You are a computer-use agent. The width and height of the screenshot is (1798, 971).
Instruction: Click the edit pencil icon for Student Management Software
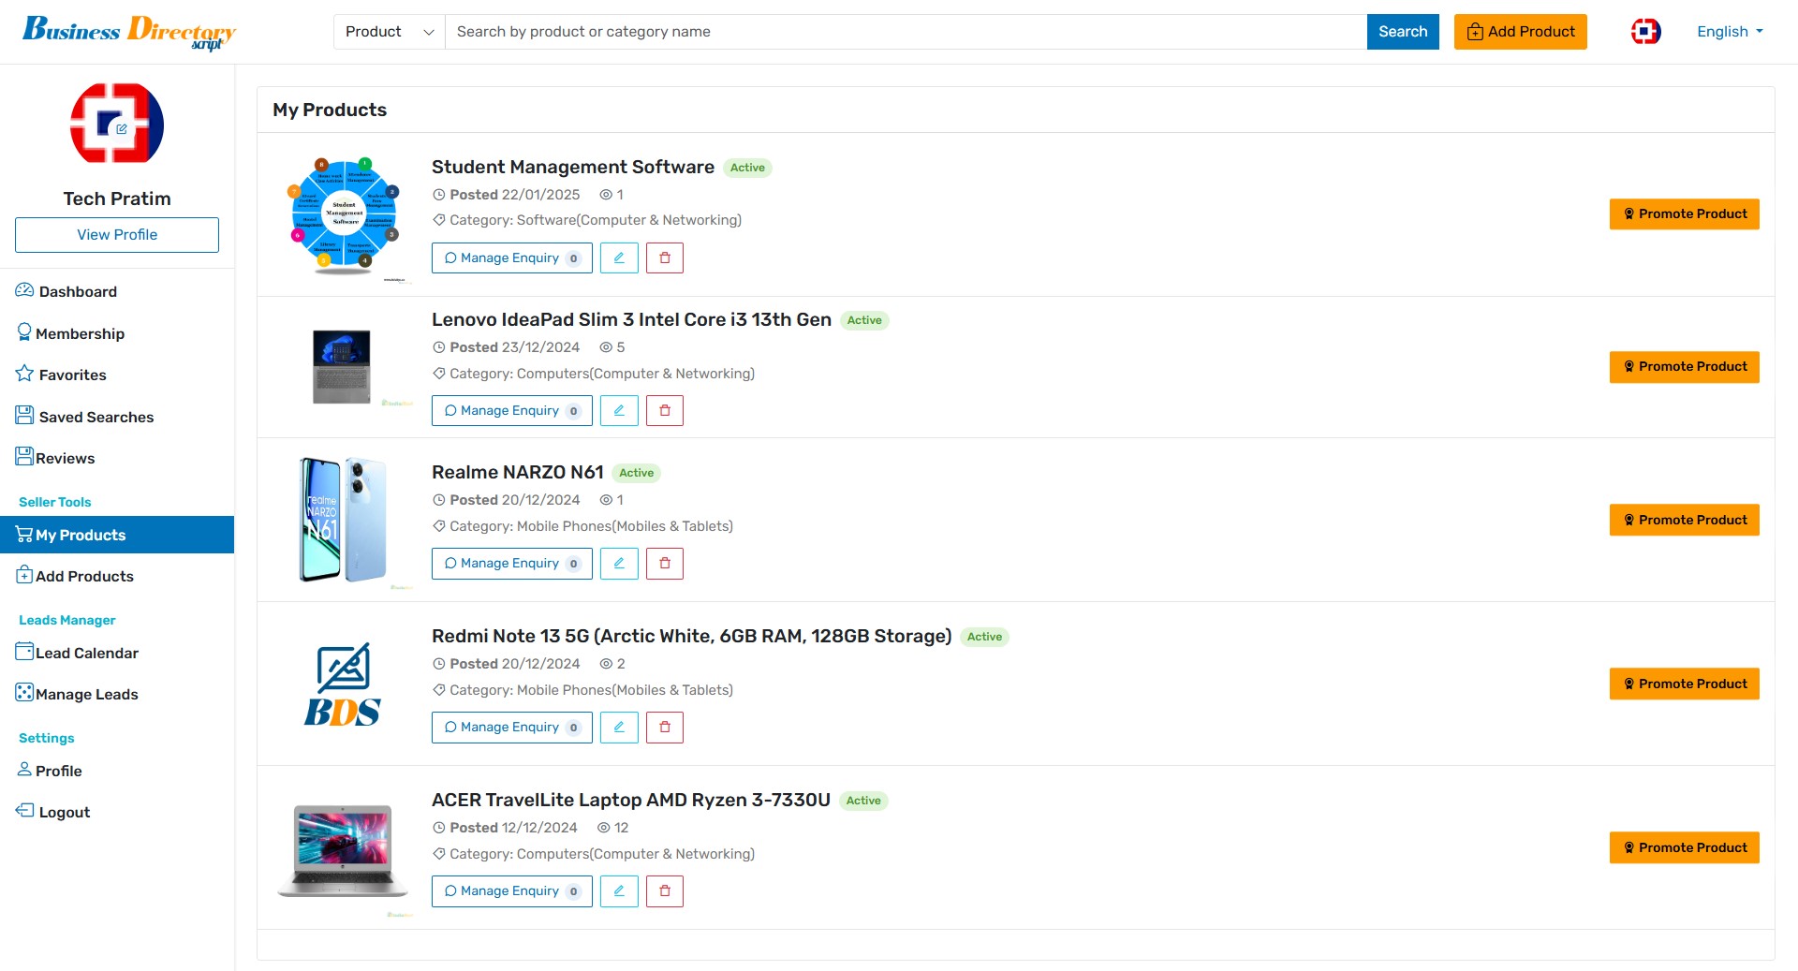click(x=619, y=258)
